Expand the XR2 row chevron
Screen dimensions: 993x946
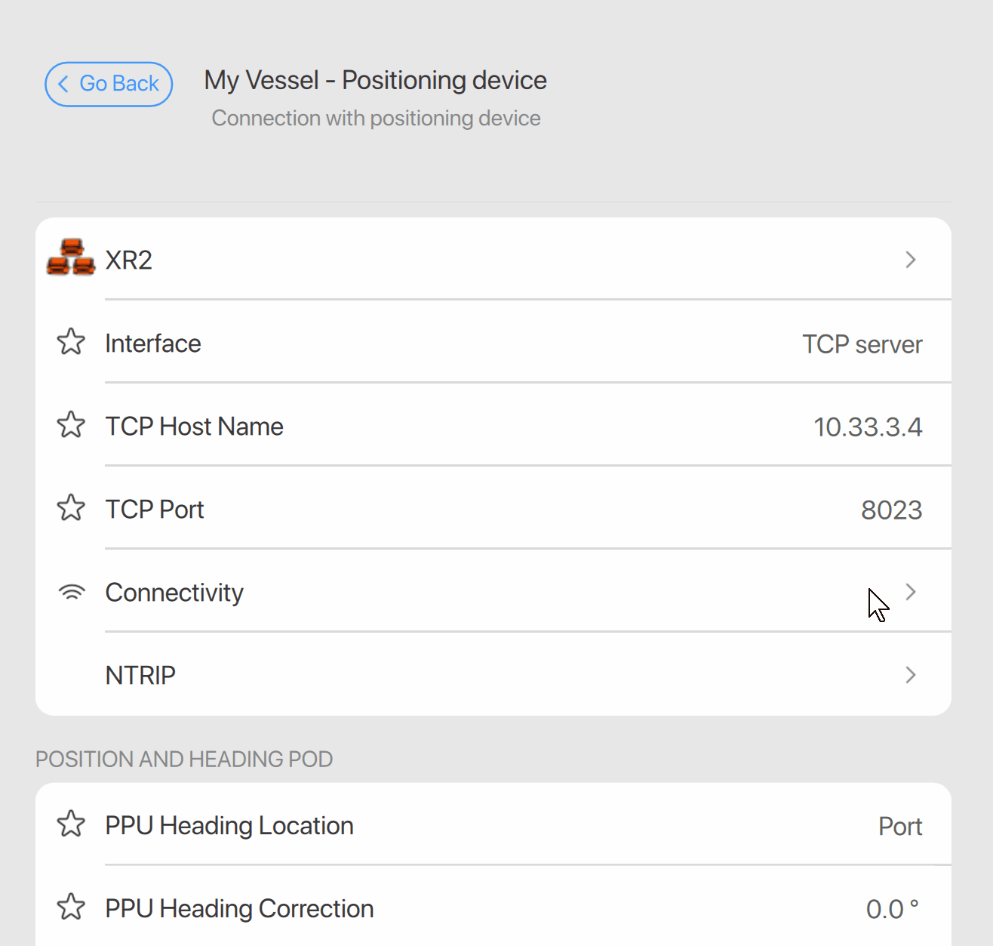click(x=910, y=260)
